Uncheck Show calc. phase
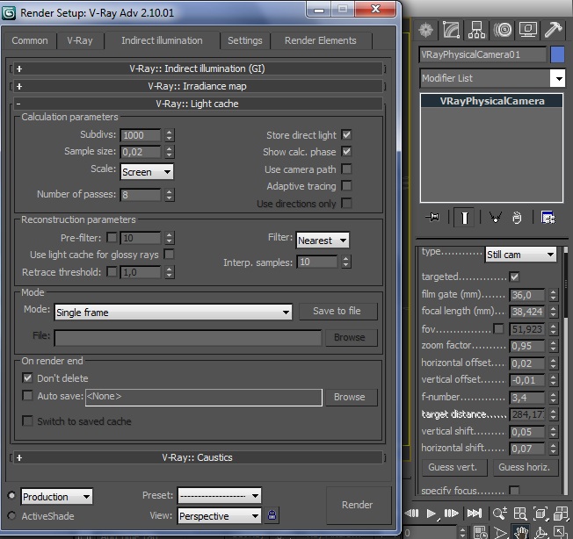 tap(346, 151)
